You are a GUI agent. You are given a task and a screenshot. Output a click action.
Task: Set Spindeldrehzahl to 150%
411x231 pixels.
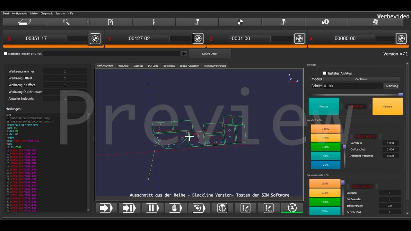[325, 184]
